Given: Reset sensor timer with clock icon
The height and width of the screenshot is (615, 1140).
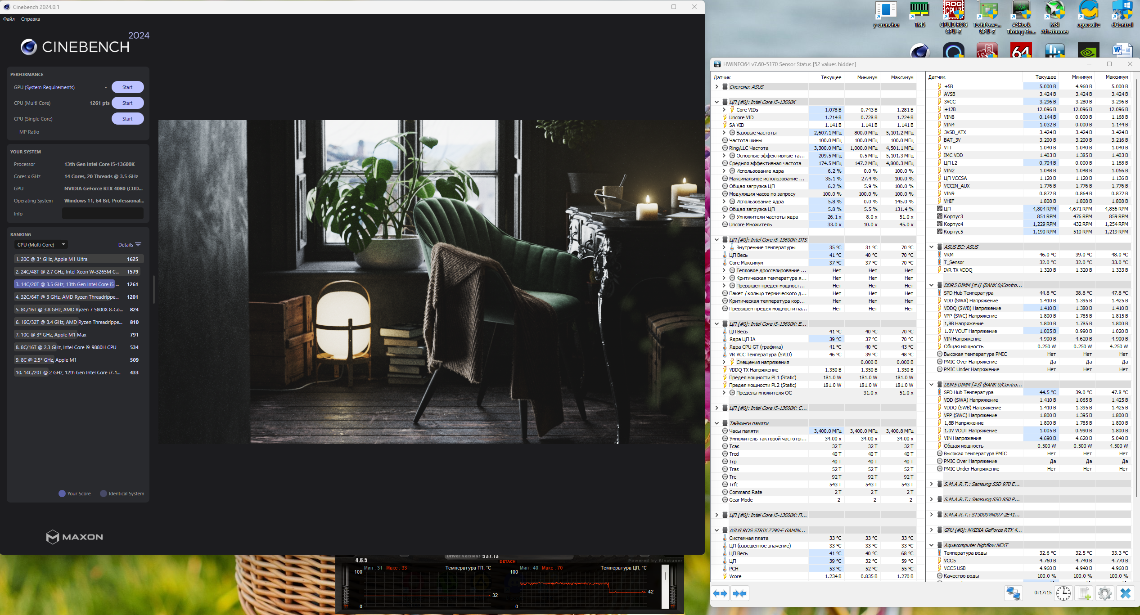Looking at the screenshot, I should (1063, 593).
